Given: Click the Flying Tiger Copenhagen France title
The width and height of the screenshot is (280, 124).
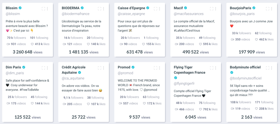Looking at the screenshot, I should point(189,70).
